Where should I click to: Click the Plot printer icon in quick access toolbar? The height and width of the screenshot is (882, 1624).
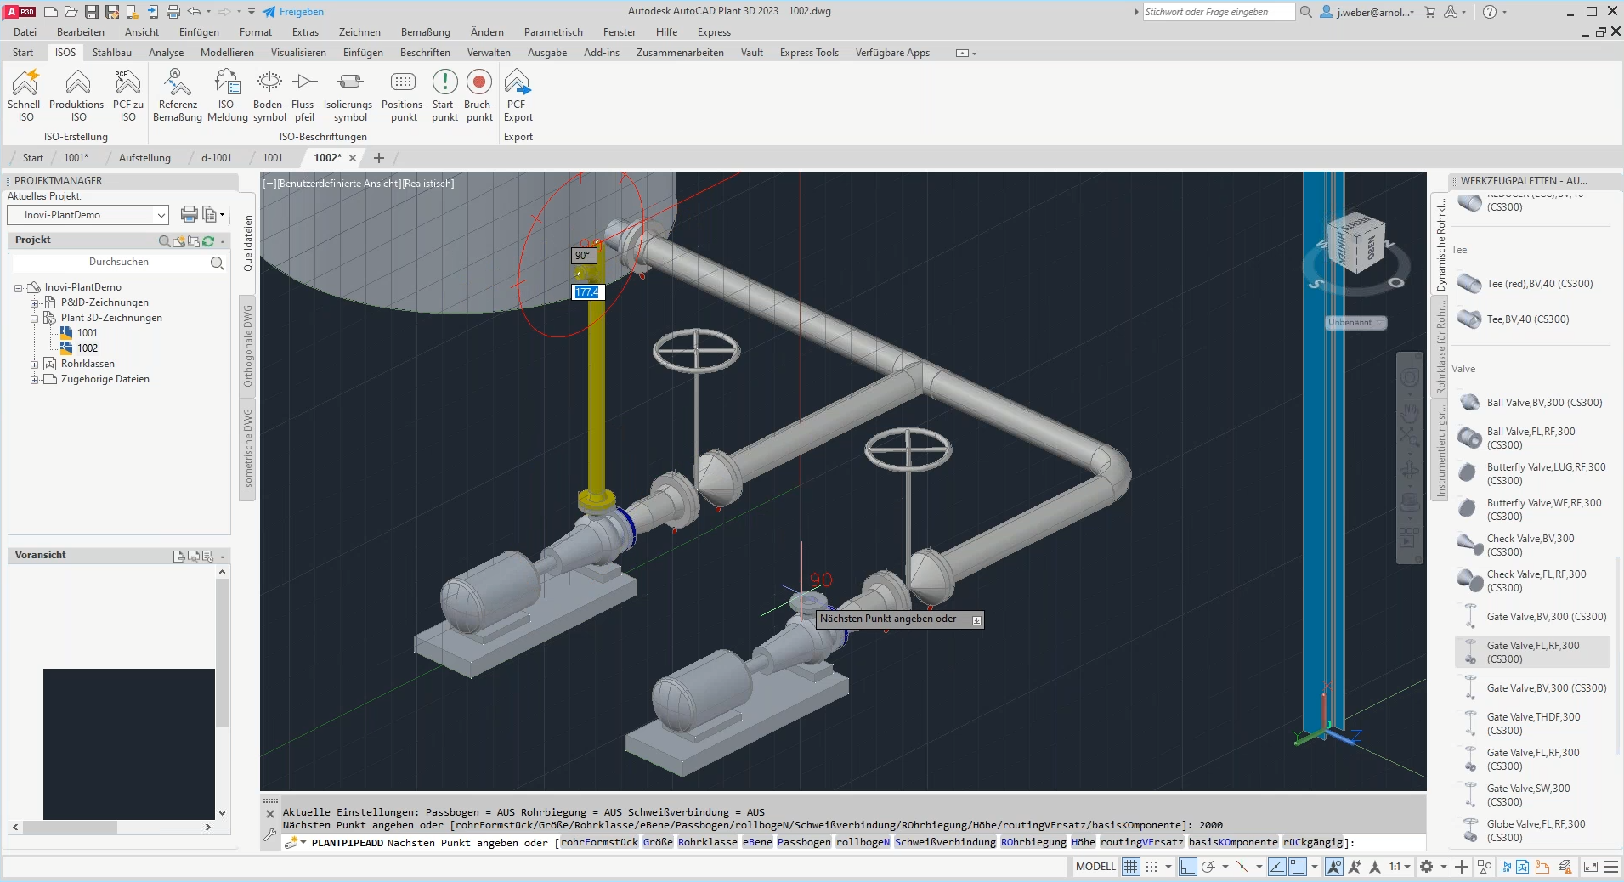(173, 12)
